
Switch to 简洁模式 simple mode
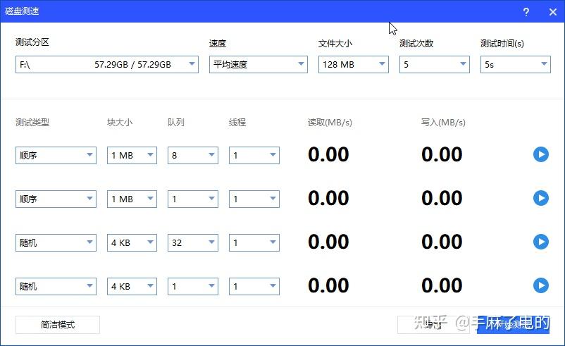[58, 325]
